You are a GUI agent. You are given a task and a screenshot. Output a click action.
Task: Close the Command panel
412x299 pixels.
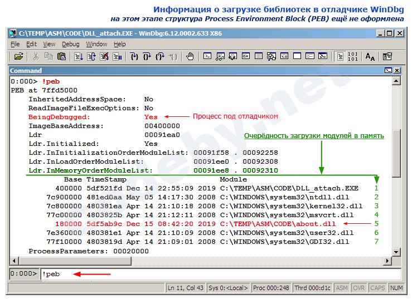click(397, 70)
